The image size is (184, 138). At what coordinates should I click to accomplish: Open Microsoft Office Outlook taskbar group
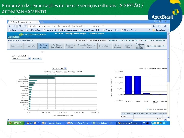[53, 123]
